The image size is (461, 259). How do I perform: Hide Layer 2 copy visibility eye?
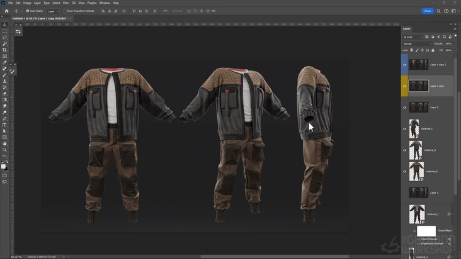tap(404, 86)
